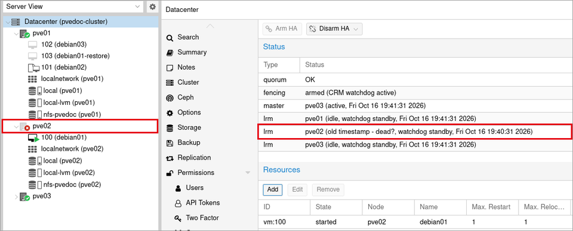The width and height of the screenshot is (573, 231).
Task: Open the Server View gear settings
Action: pyautogui.click(x=152, y=7)
